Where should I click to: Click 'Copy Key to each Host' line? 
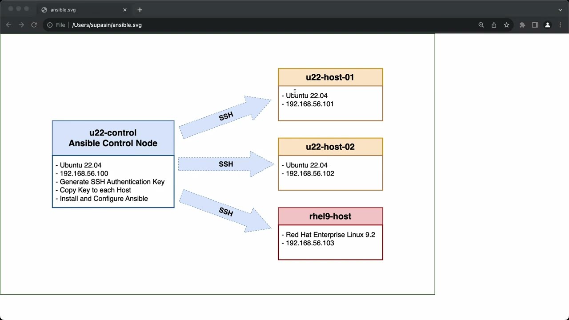point(93,190)
